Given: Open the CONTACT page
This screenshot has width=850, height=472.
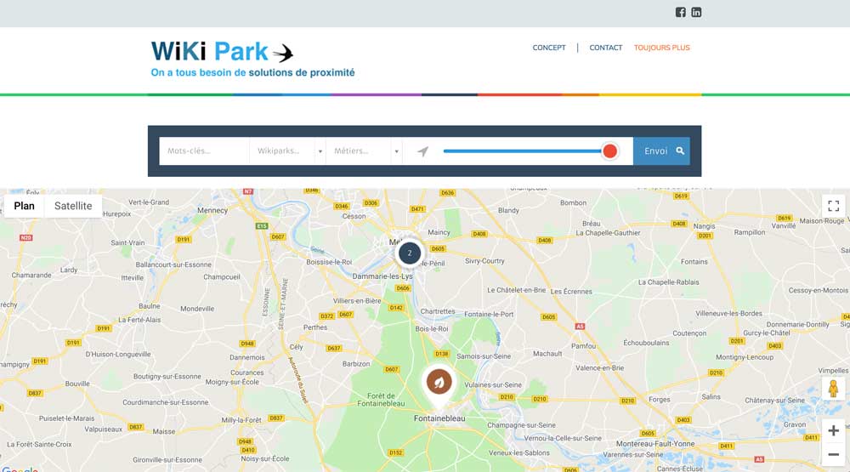Looking at the screenshot, I should point(605,48).
